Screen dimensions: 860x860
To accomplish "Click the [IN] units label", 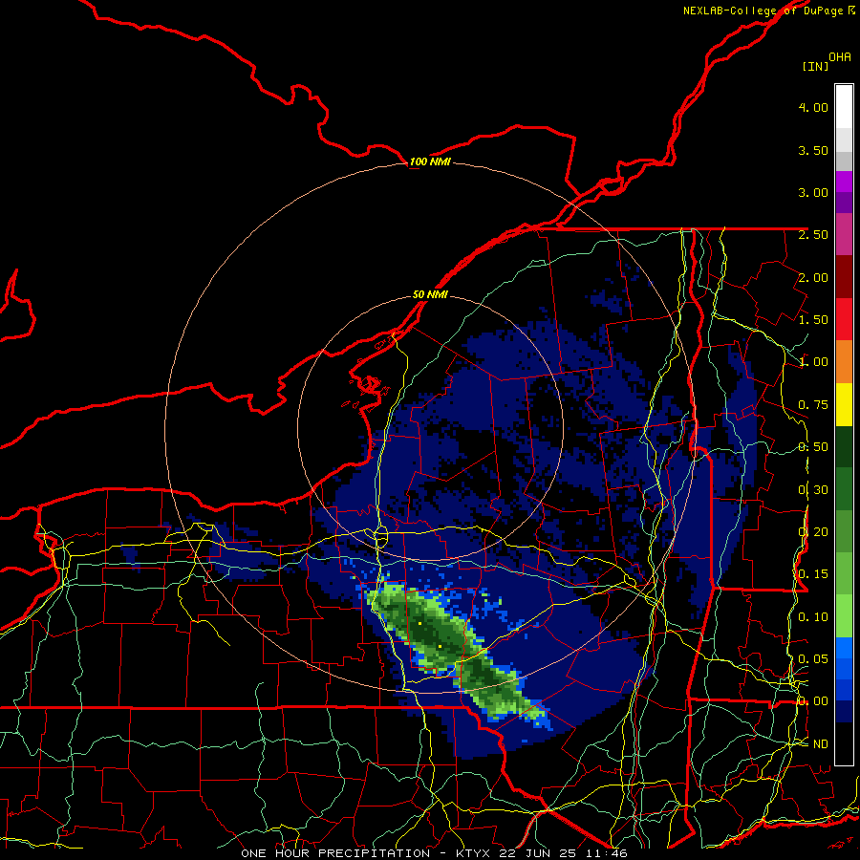I will point(815,67).
